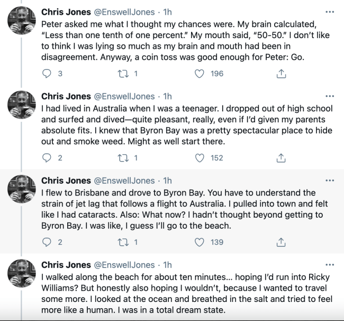344x321 pixels.
Task: Like the tweet with 139 likes
Action: click(x=200, y=243)
